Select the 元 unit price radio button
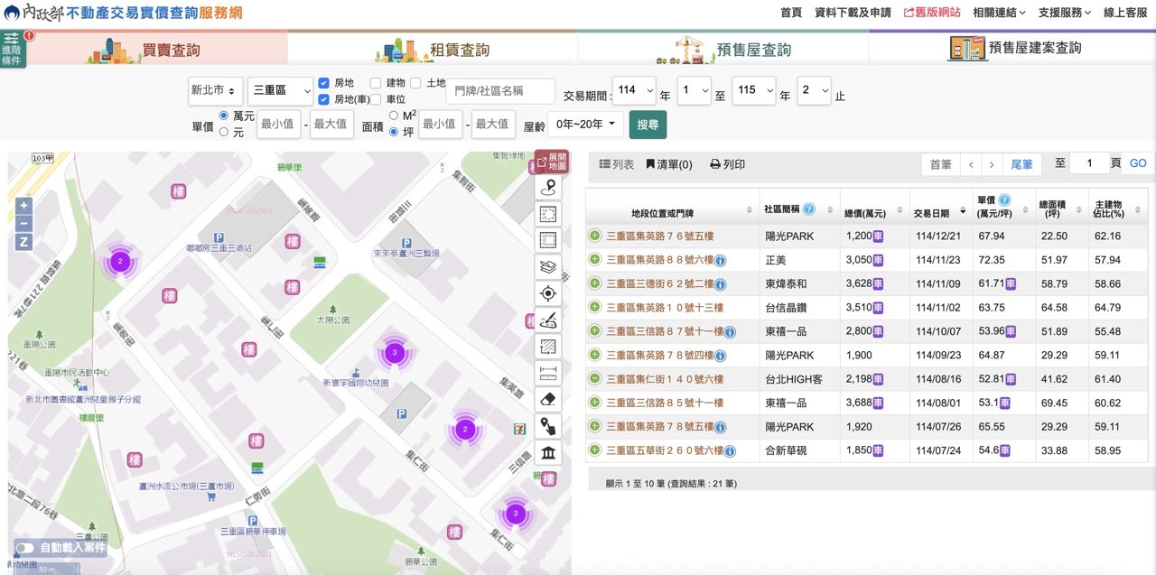Viewport: 1156px width, 575px height. click(x=224, y=133)
